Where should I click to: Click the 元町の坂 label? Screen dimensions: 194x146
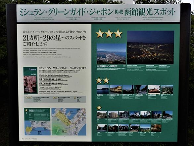click(x=139, y=95)
